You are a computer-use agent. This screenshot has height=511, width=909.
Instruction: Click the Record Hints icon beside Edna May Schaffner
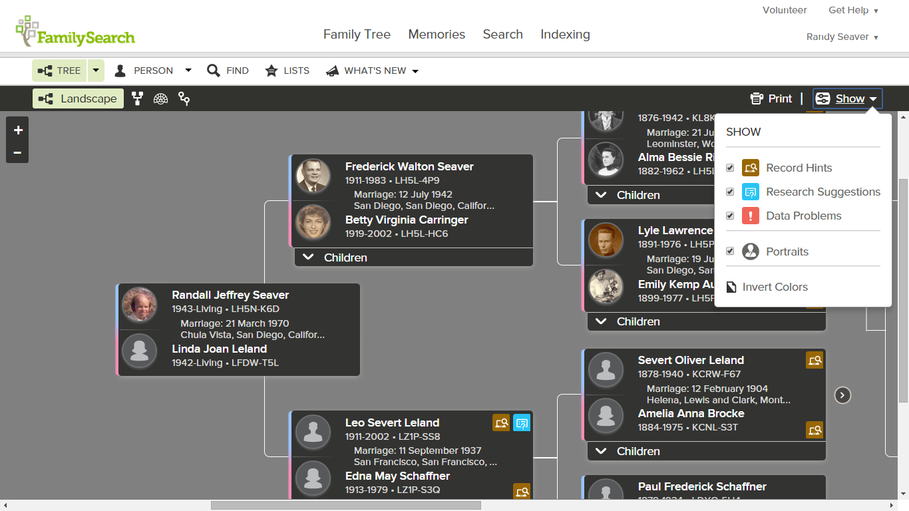click(x=522, y=491)
